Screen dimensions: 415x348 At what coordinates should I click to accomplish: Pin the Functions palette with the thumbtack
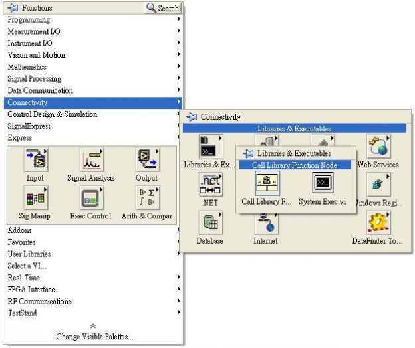(13, 8)
